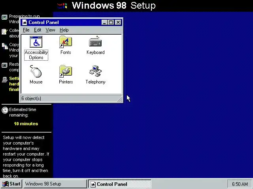Viewport: 253px width, 189px height.
Task: Click the 'Estimated time remaining:' label
Action: [x=23, y=112]
